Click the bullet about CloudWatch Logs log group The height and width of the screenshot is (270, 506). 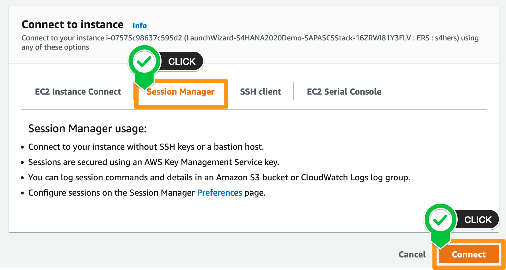pyautogui.click(x=219, y=178)
